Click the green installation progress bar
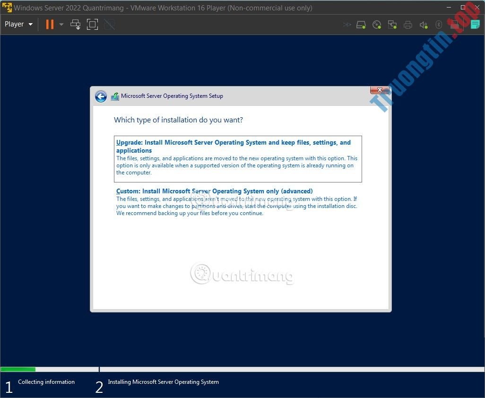 click(x=18, y=369)
